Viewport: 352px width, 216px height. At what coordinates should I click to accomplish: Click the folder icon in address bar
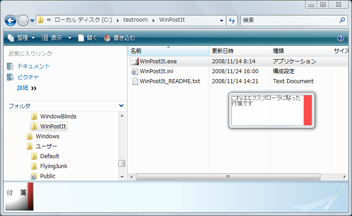(x=40, y=20)
